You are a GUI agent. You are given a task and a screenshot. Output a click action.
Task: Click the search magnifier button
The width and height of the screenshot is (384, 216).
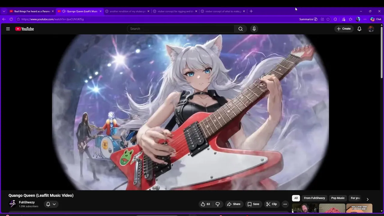(241, 29)
